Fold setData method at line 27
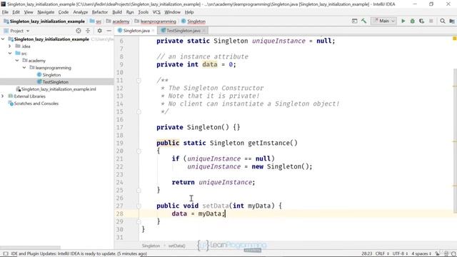This screenshot has height=257, width=457. coord(139,206)
